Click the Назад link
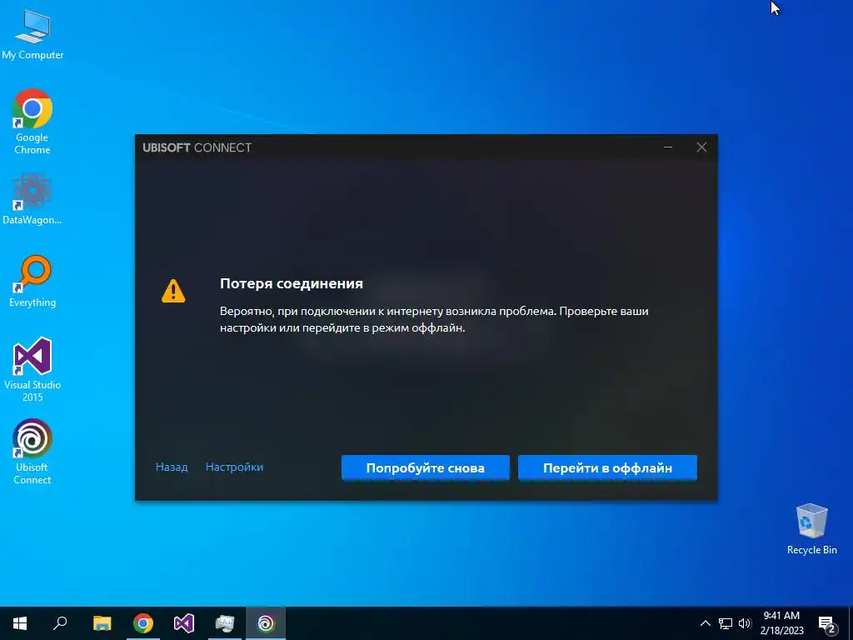Screen dimensions: 853x640 (172, 467)
